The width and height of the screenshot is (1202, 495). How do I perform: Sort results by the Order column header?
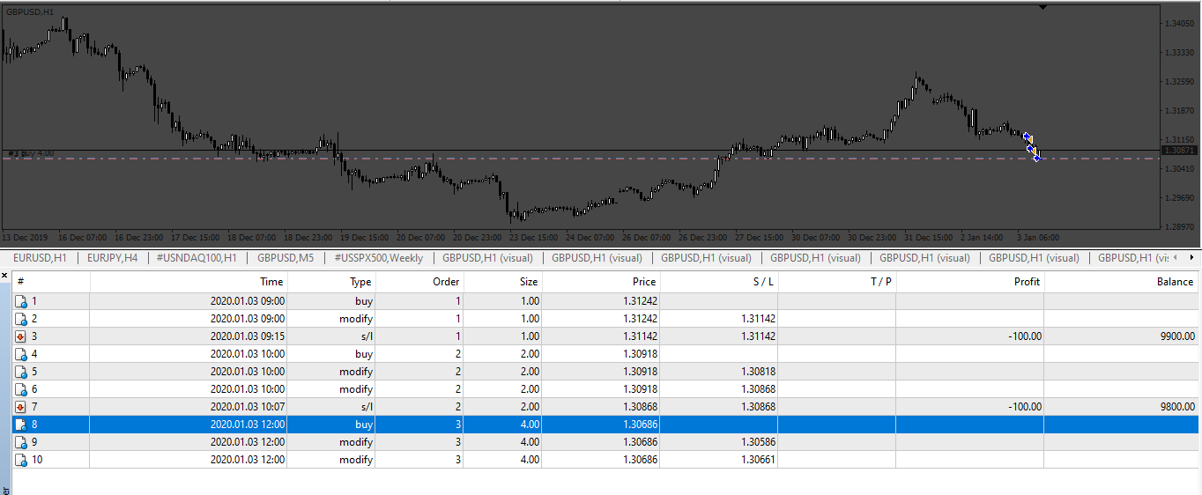click(419, 282)
